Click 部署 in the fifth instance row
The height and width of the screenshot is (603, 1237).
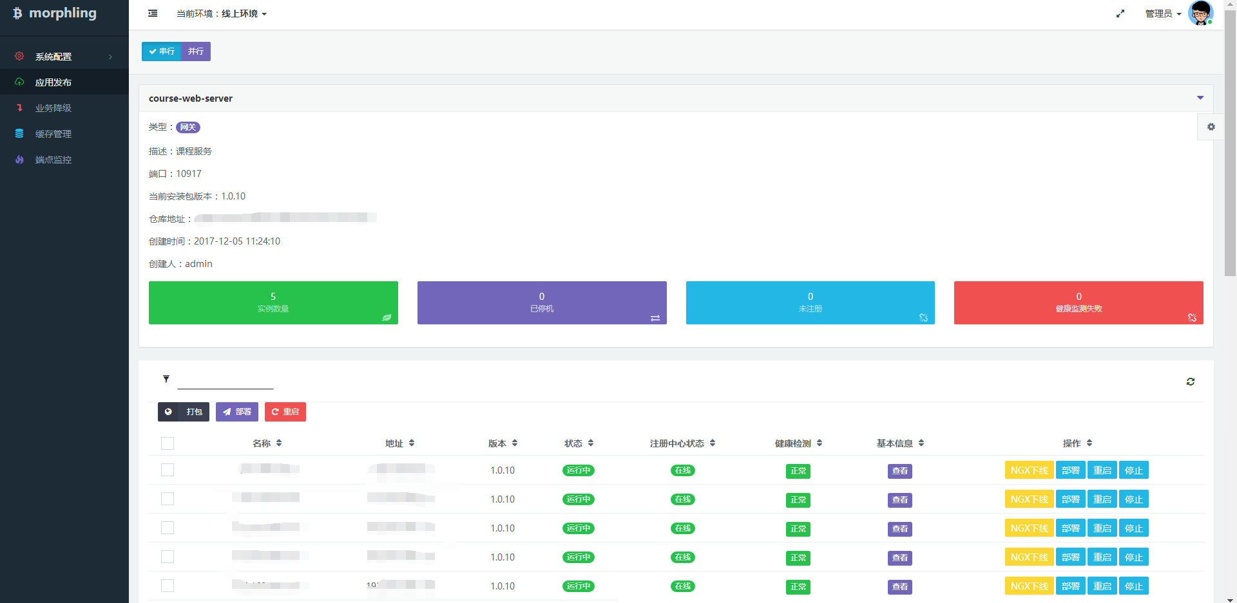pos(1070,586)
